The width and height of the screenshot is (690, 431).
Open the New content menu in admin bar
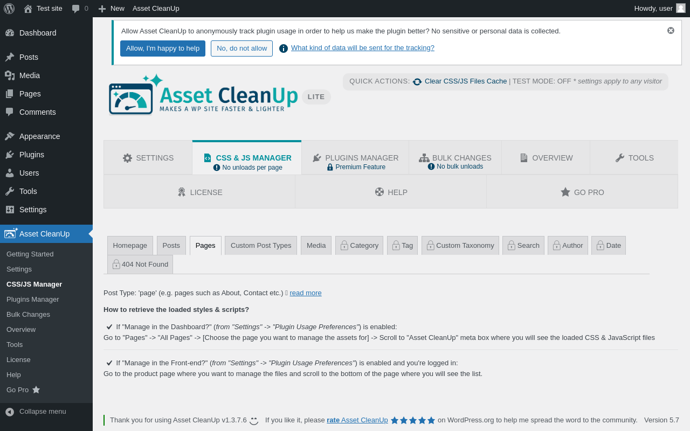pyautogui.click(x=111, y=9)
